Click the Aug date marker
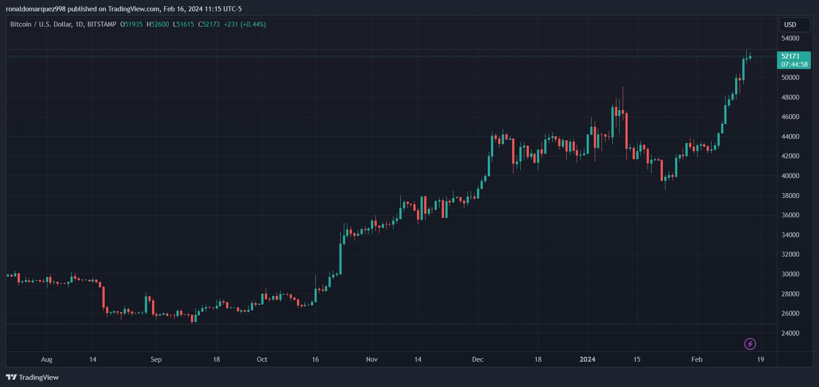Screen dimensions: 819x387 point(46,359)
